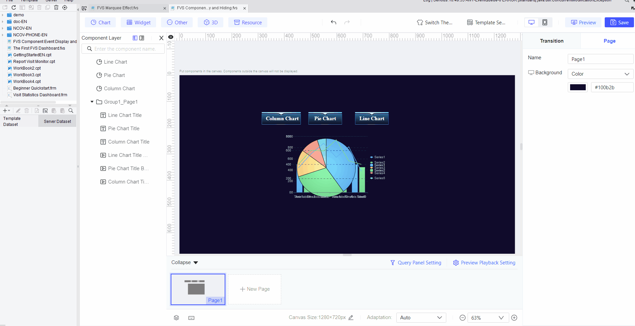635x326 pixels.
Task: Zoom in canvas with plus icon
Action: point(514,318)
